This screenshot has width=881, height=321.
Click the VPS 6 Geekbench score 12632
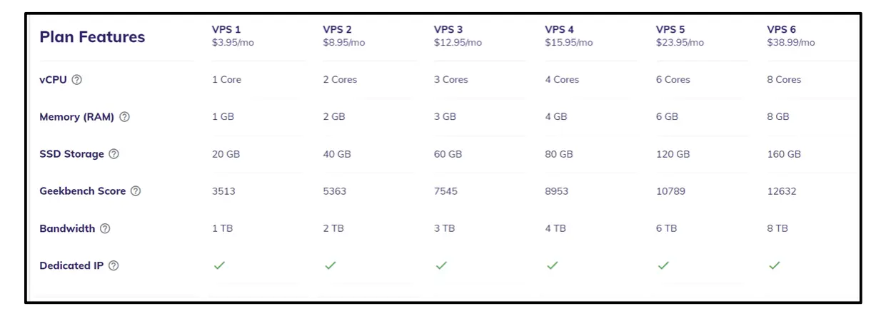tap(782, 191)
